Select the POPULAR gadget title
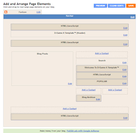Screen dimensions: 139x133 click(x=102, y=81)
